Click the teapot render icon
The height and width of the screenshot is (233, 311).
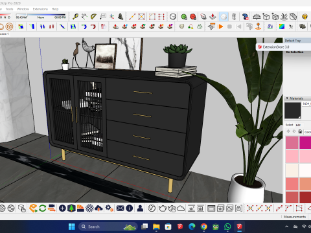163,208
